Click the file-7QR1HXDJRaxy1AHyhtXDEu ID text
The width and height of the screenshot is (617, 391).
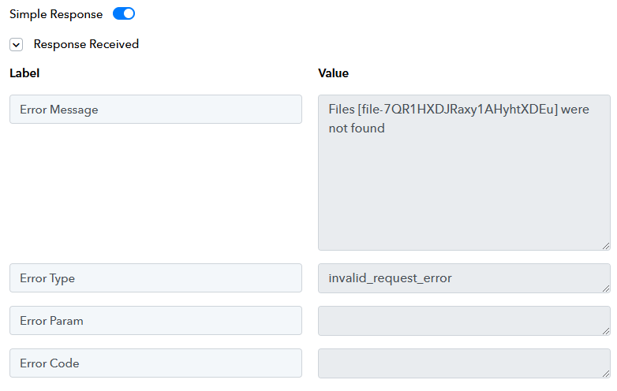pos(458,110)
